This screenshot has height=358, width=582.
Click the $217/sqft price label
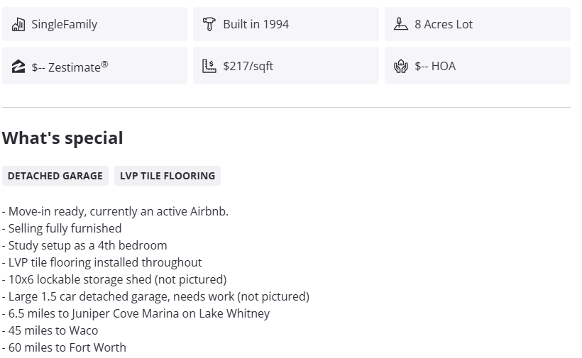coord(248,66)
